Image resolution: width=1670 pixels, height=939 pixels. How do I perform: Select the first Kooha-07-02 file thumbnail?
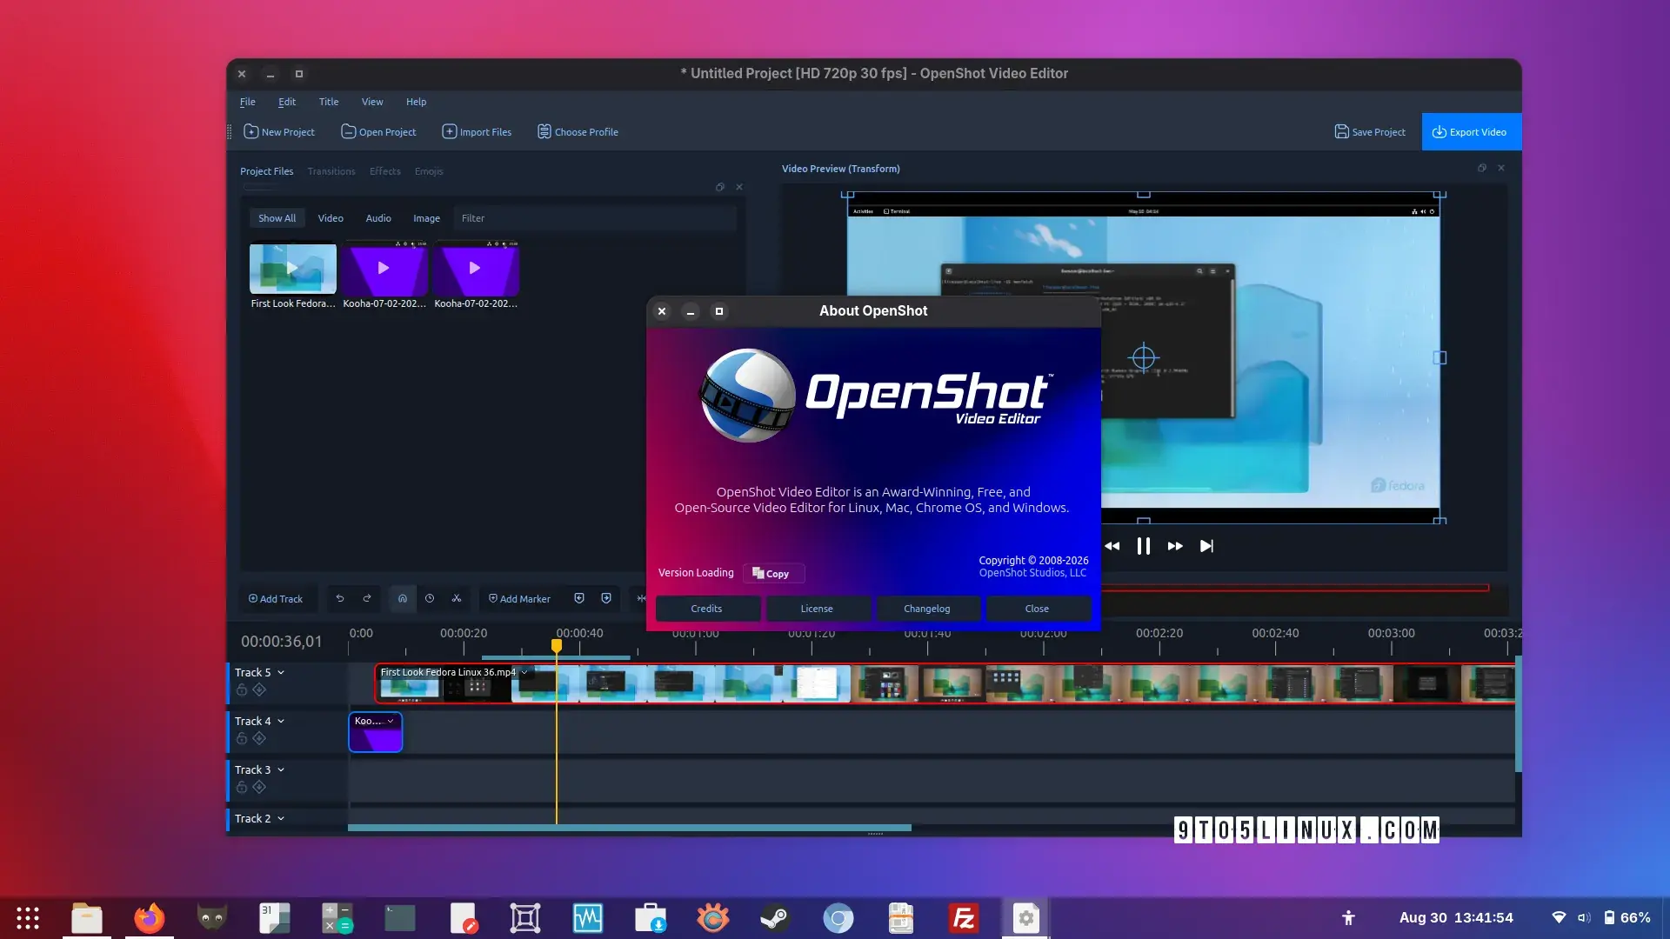(384, 268)
